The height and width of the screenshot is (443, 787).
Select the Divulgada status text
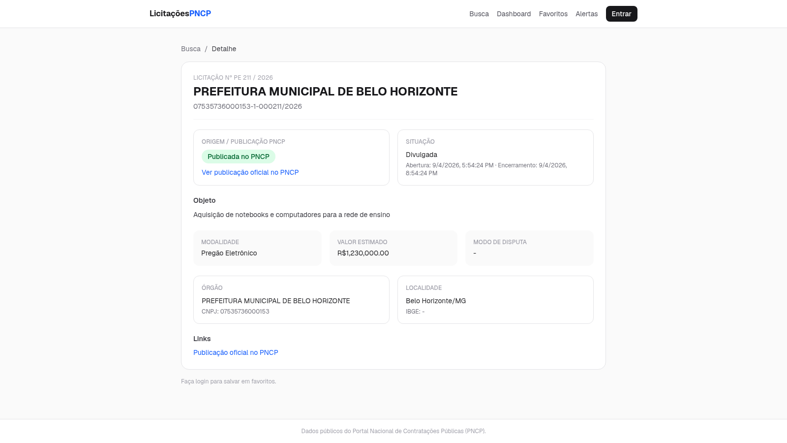click(x=422, y=155)
